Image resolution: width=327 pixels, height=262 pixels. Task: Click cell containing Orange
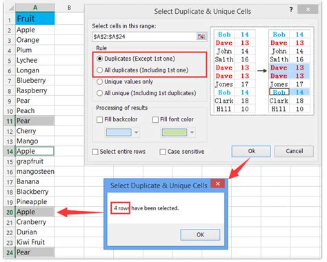35,40
